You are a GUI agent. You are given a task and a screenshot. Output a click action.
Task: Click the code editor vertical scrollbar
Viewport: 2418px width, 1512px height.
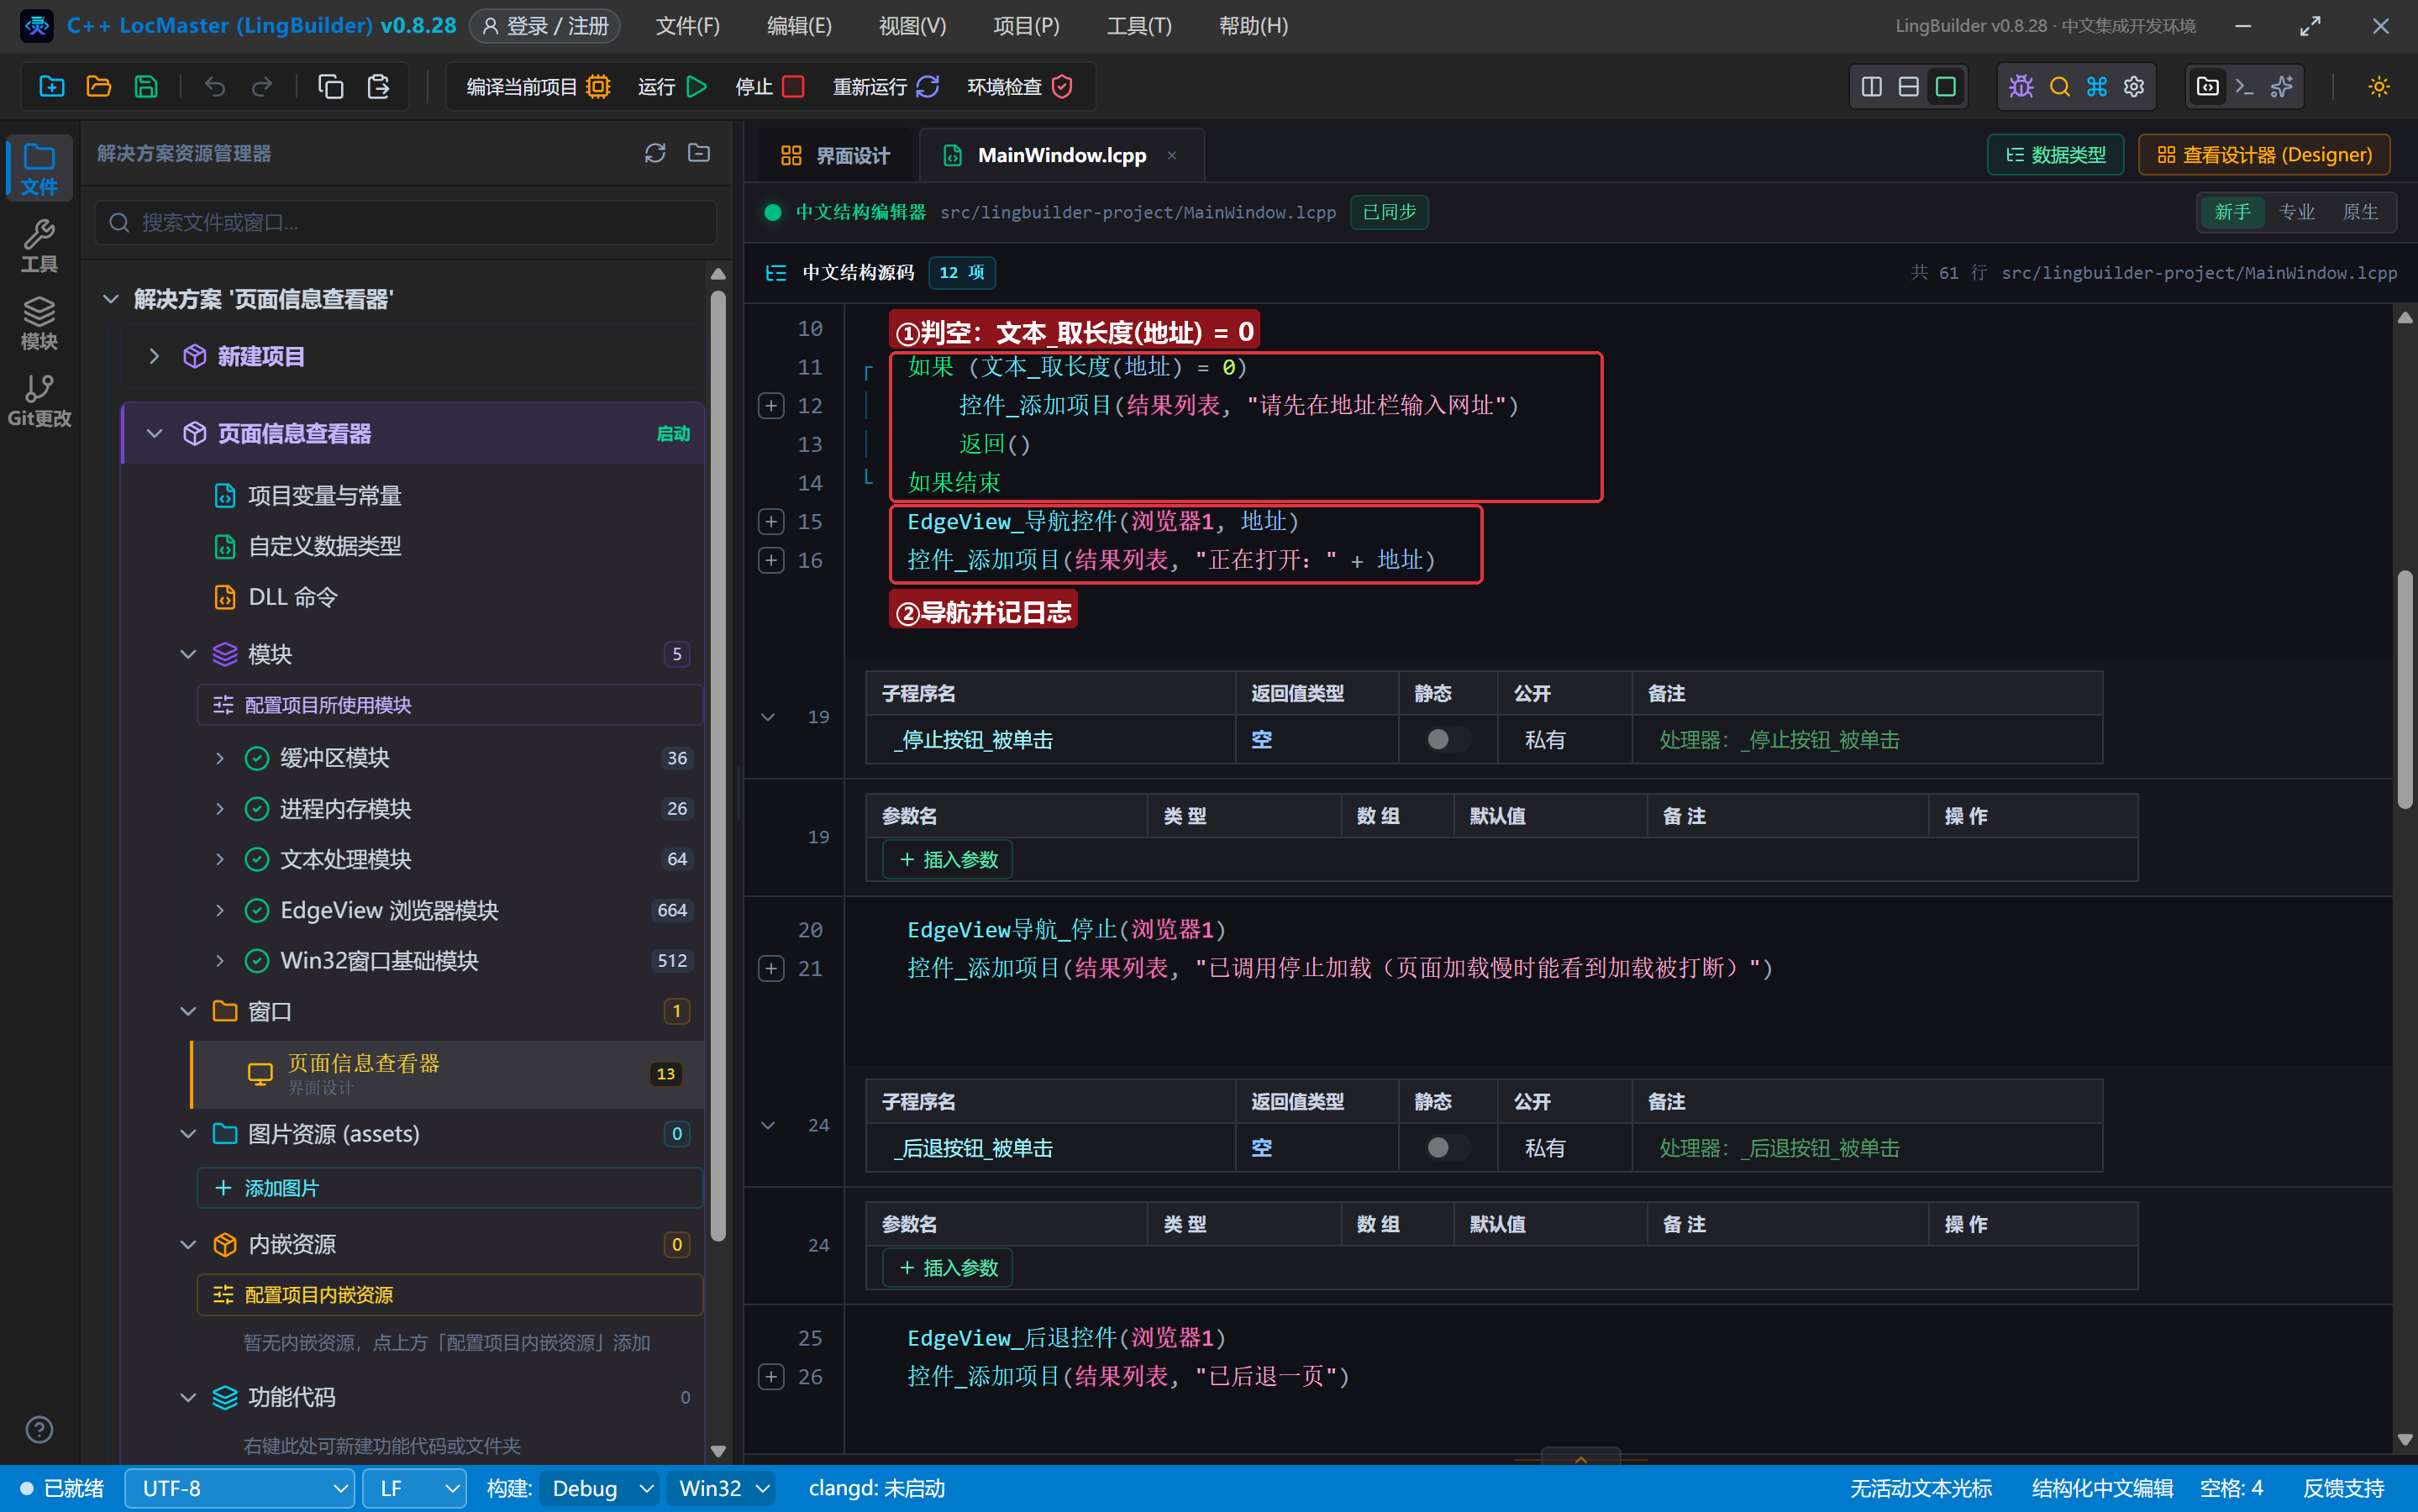2404,690
